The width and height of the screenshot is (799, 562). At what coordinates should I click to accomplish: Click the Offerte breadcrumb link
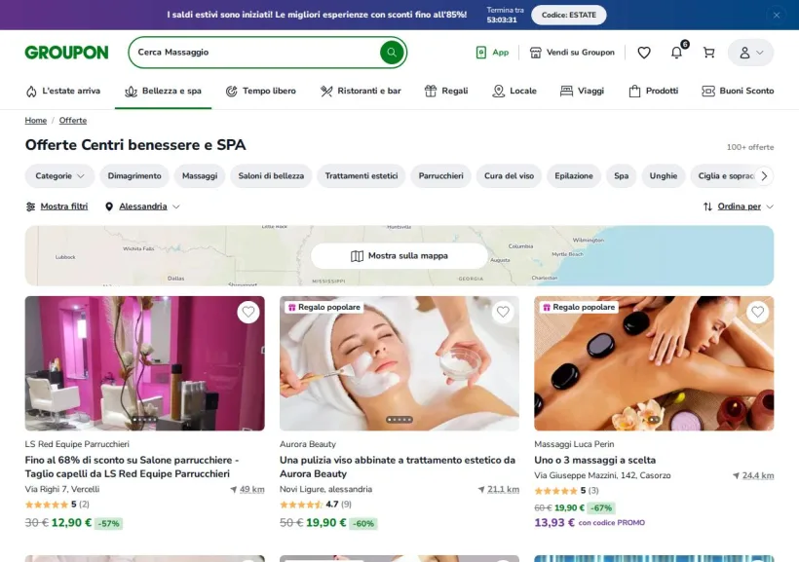click(x=73, y=120)
